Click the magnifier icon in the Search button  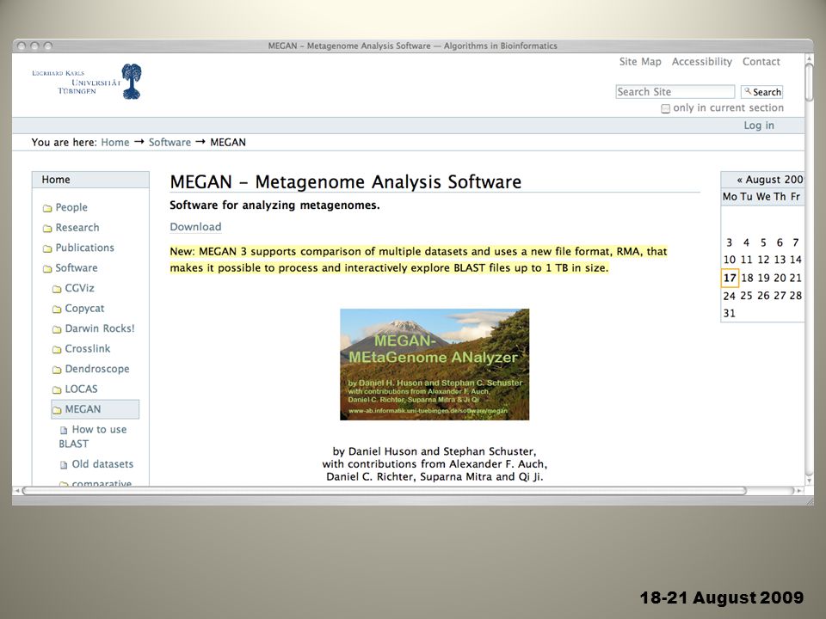[748, 91]
